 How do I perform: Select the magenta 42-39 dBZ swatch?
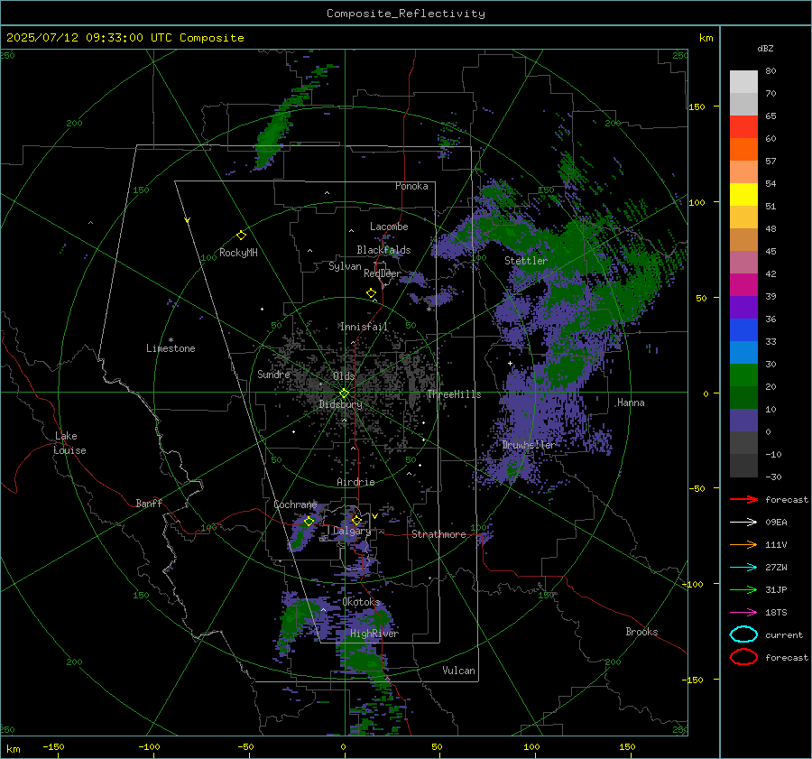point(743,284)
